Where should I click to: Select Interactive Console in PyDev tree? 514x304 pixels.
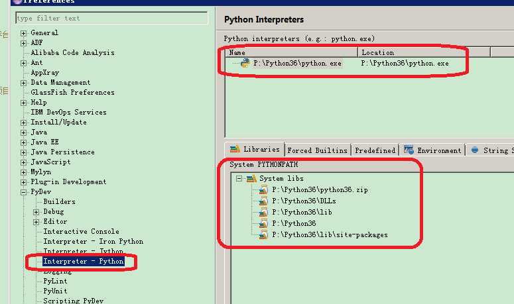click(x=81, y=232)
